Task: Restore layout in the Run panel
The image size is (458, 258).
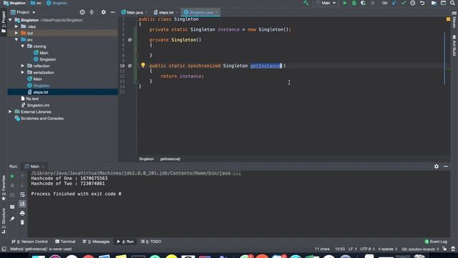Action: pos(12,207)
